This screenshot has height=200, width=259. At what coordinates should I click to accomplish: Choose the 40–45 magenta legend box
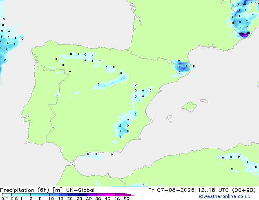coord(111,195)
